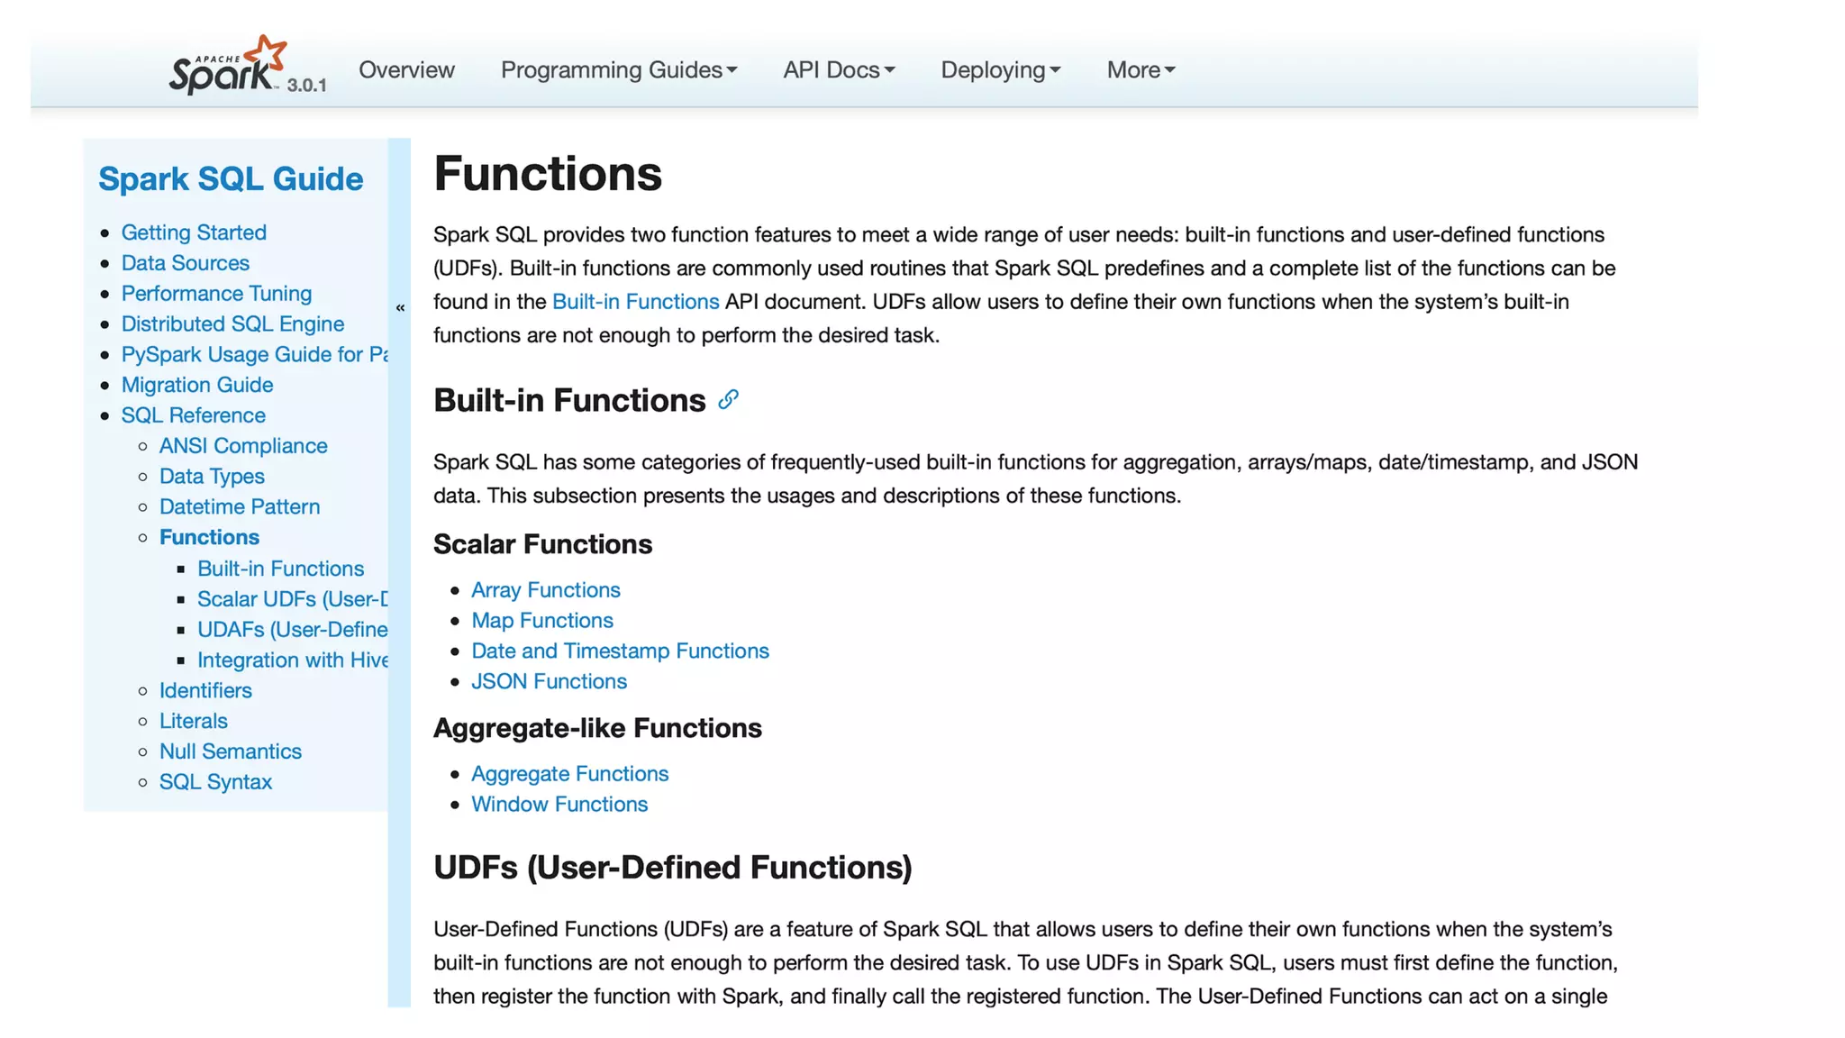Screen dimensions: 1845x1038
Task: Expand the More dropdown menu
Action: point(1141,69)
